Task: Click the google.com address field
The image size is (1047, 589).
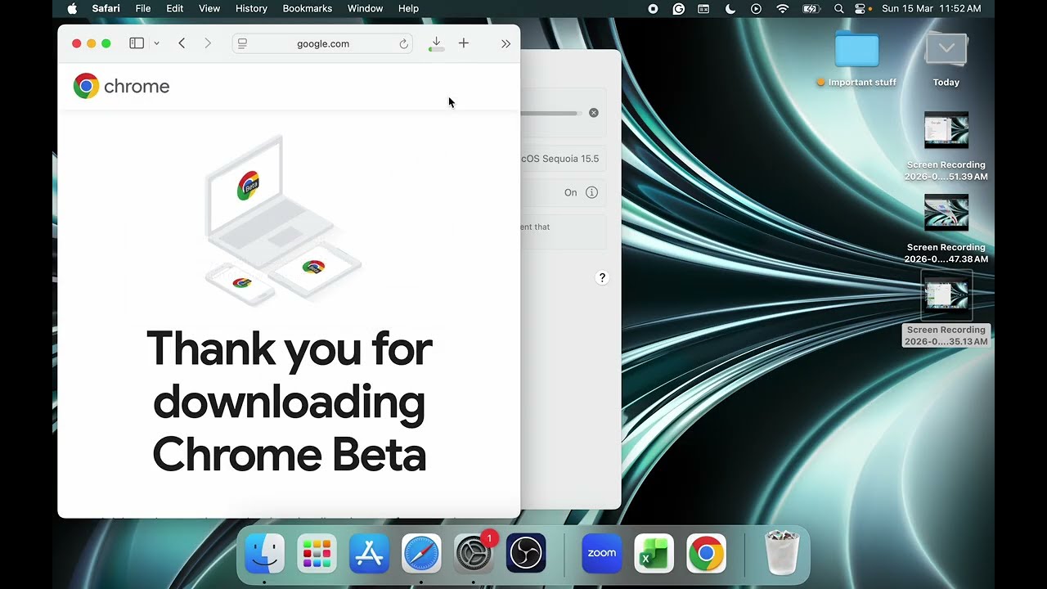Action: pyautogui.click(x=322, y=43)
